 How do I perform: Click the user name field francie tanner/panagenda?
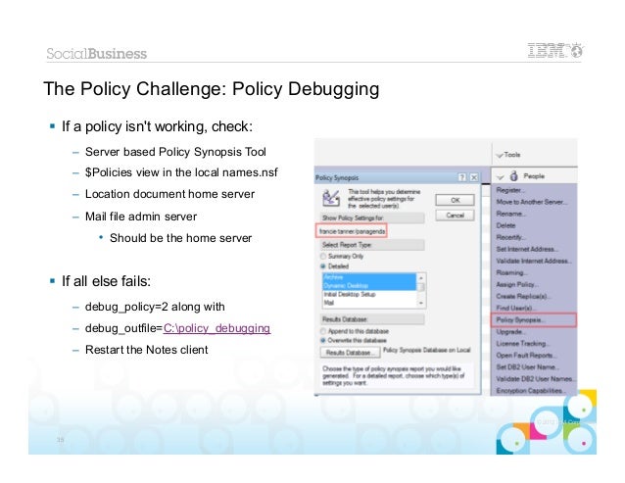click(352, 231)
